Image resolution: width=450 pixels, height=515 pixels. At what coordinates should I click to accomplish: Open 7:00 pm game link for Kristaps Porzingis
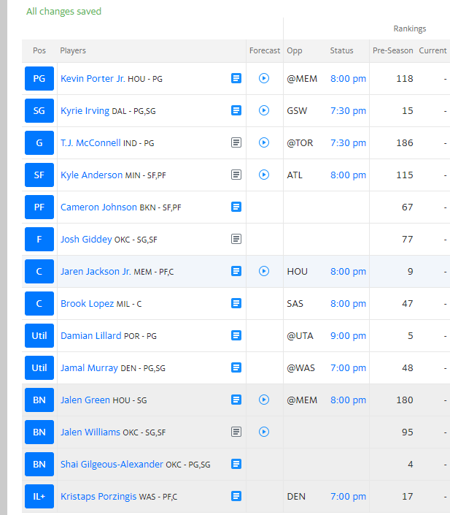(348, 497)
